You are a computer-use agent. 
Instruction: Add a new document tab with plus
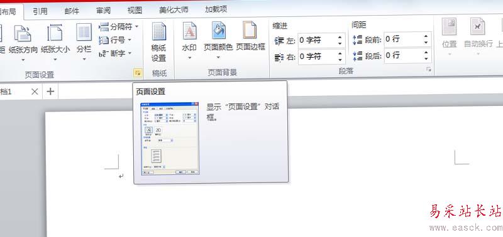[x=50, y=92]
